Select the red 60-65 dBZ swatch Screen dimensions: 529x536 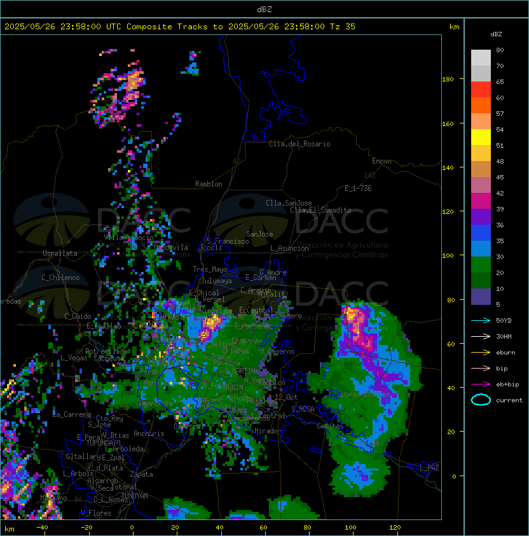481,90
